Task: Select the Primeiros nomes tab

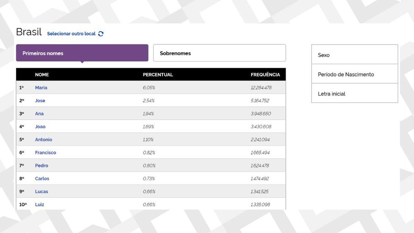Action: pyautogui.click(x=82, y=53)
